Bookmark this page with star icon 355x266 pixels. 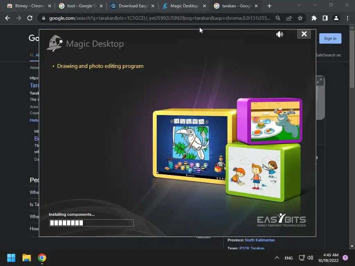[x=300, y=18]
